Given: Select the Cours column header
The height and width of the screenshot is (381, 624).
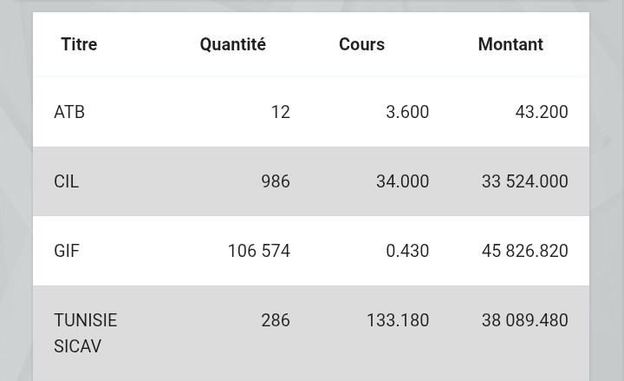Looking at the screenshot, I should (x=361, y=44).
